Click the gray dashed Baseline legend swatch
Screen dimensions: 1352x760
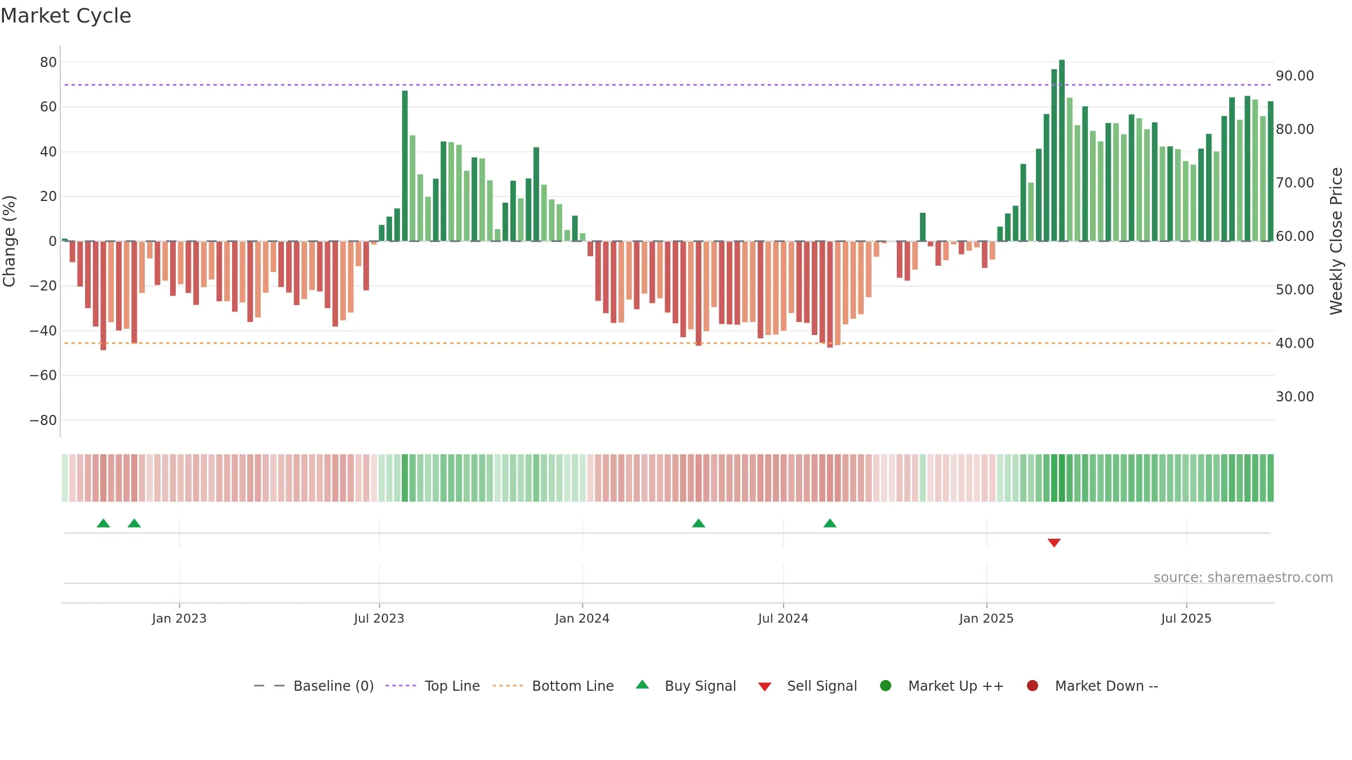pos(269,686)
